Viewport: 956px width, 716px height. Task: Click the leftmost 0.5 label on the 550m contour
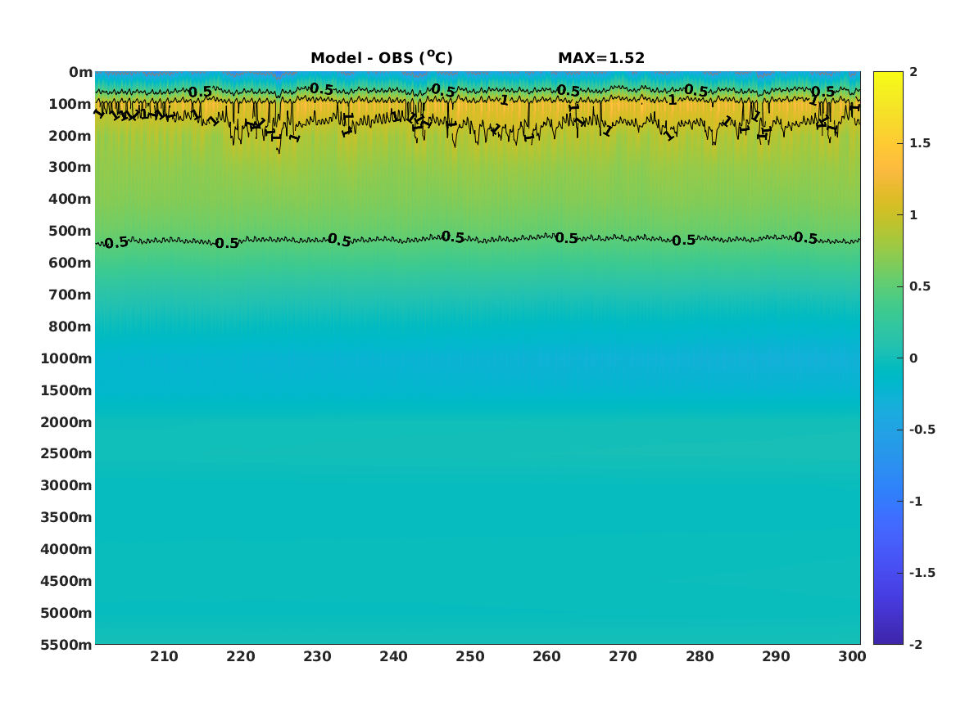pos(116,243)
